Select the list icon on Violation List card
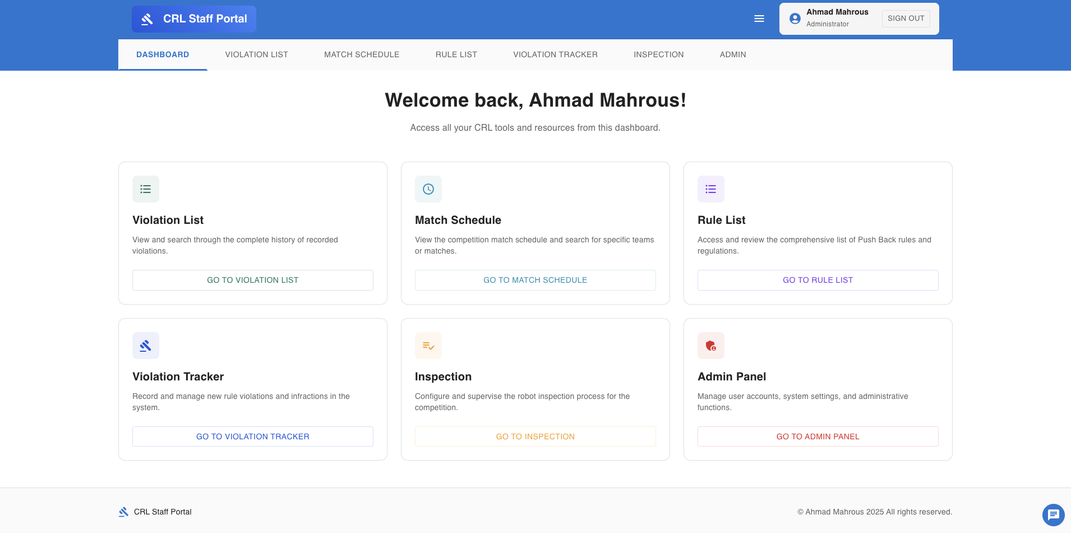 (145, 189)
